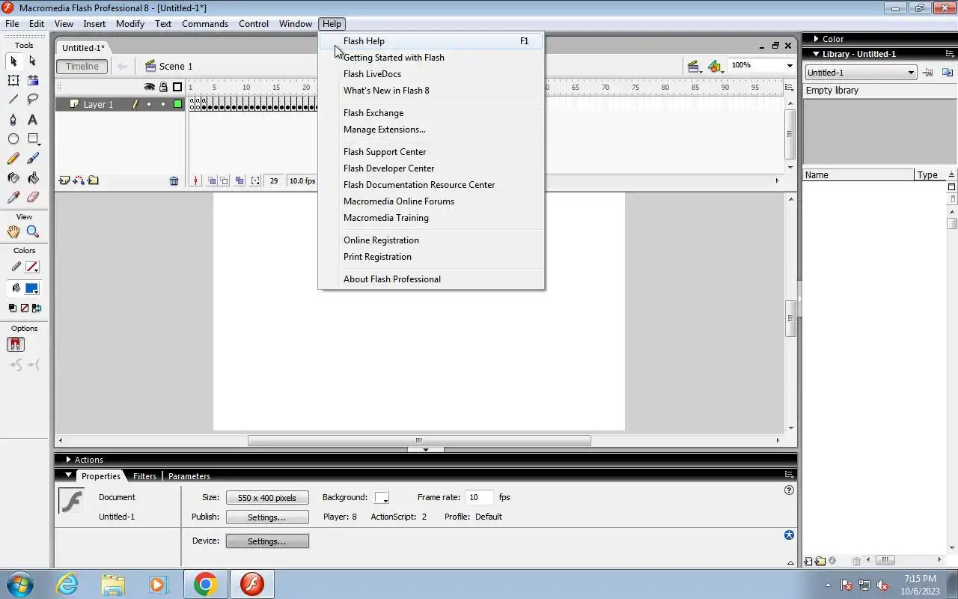Screen dimensions: 958x599
Task: Select the Eraser tool
Action: click(x=33, y=198)
